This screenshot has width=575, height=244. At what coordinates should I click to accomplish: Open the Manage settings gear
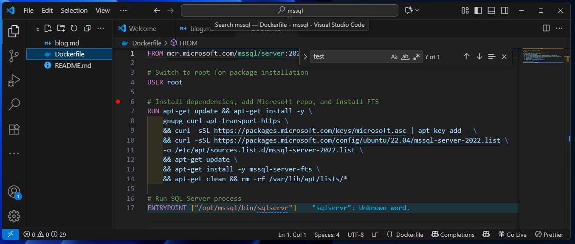pos(14,216)
